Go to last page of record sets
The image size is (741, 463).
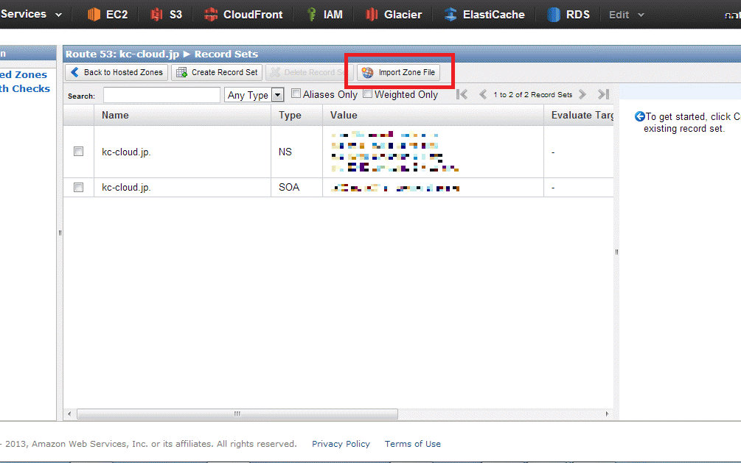pos(603,94)
